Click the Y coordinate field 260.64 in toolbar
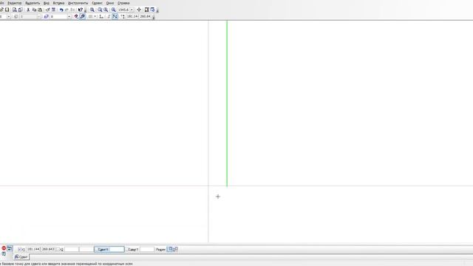Viewport: 473px width, 266px height. tap(145, 16)
